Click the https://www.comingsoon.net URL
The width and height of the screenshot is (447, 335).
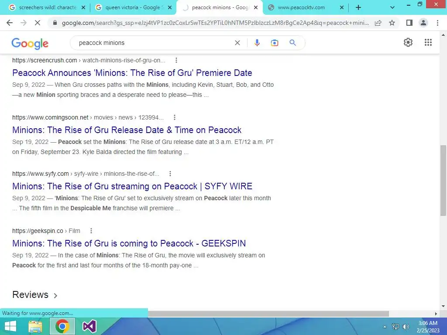point(50,117)
